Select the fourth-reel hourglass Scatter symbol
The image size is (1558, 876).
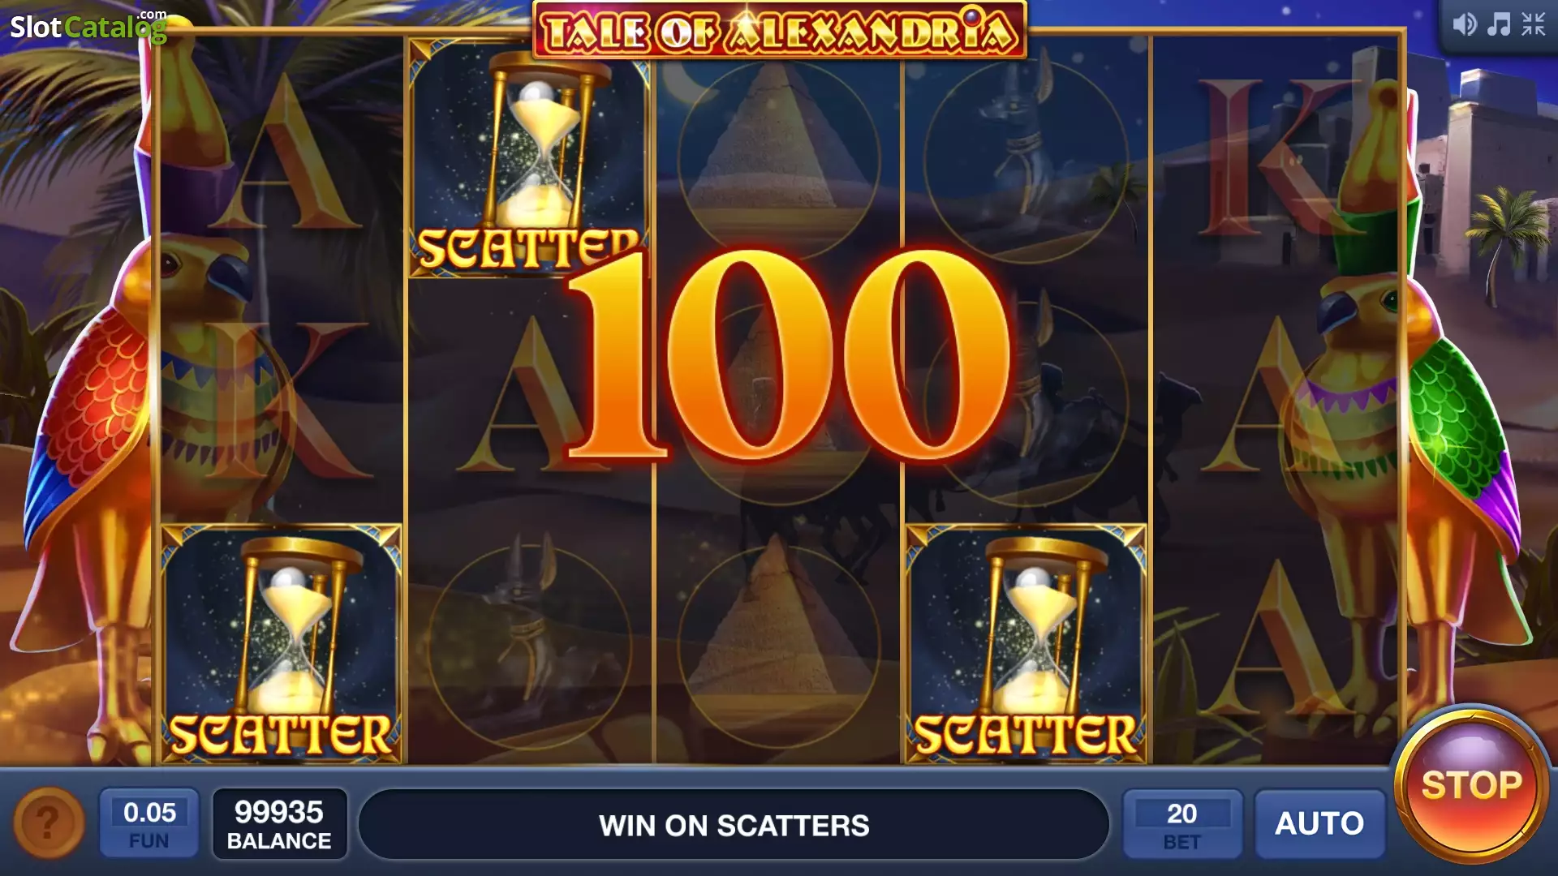pyautogui.click(x=1026, y=643)
